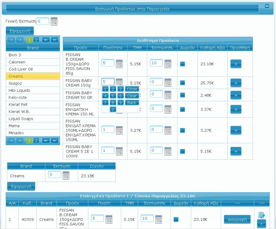
Task: Toggle Δωρεάν for FISSAN BABY CREAM 150g
Action: tap(183, 83)
